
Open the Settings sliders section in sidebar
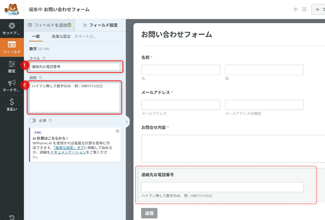click(12, 67)
